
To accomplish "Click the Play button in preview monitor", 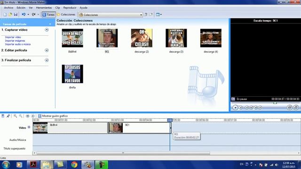I will coord(235,108).
